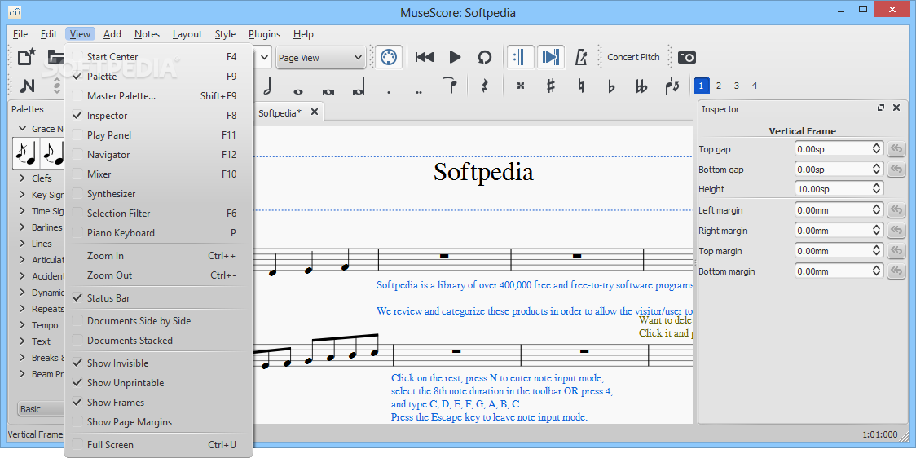Screen dimensions: 916x458
Task: Open the Notes menu
Action: click(147, 34)
